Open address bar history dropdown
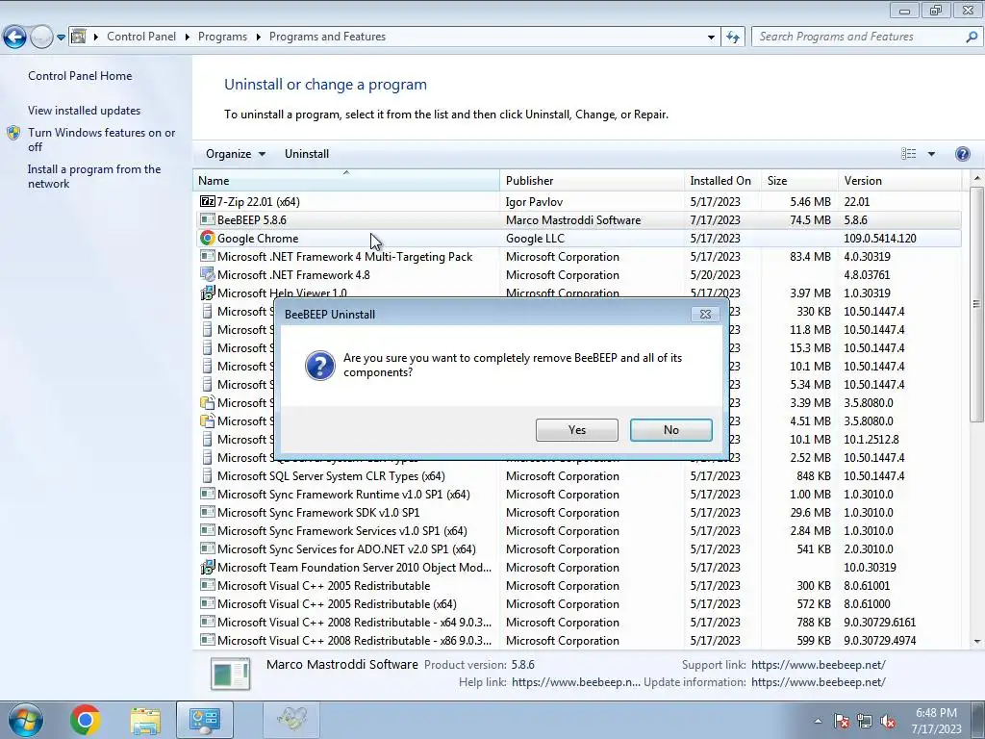This screenshot has width=985, height=739. pyautogui.click(x=711, y=38)
